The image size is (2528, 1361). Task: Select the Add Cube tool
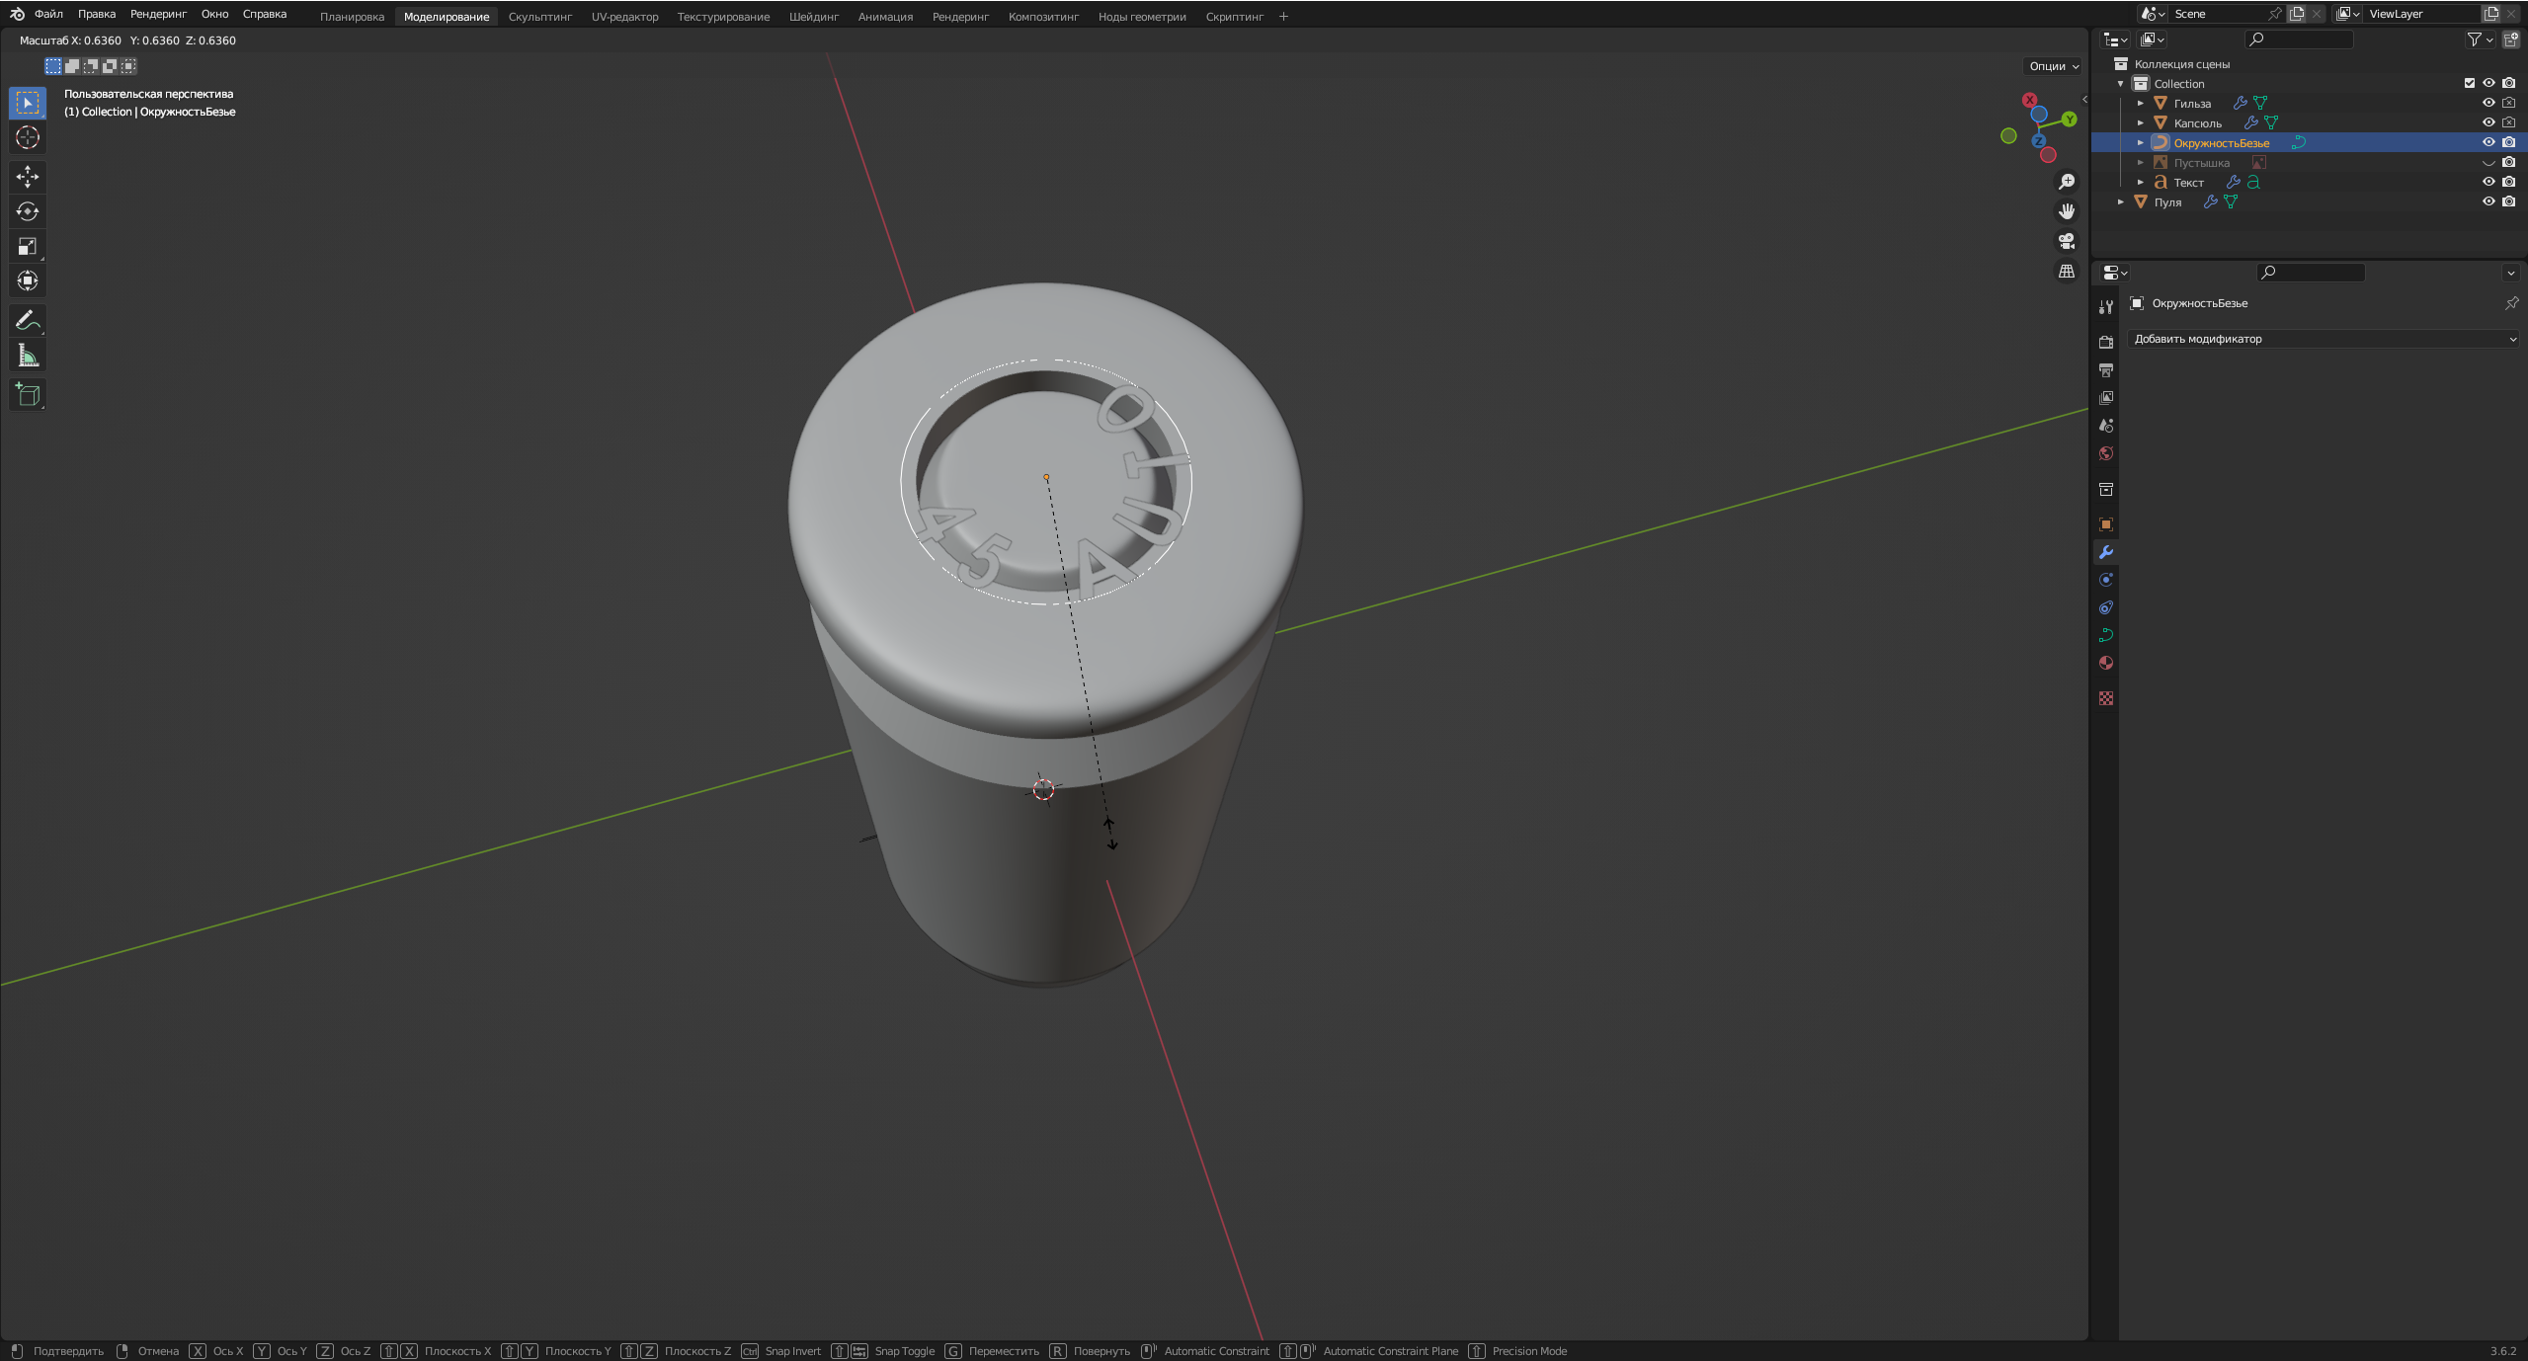pos(28,395)
